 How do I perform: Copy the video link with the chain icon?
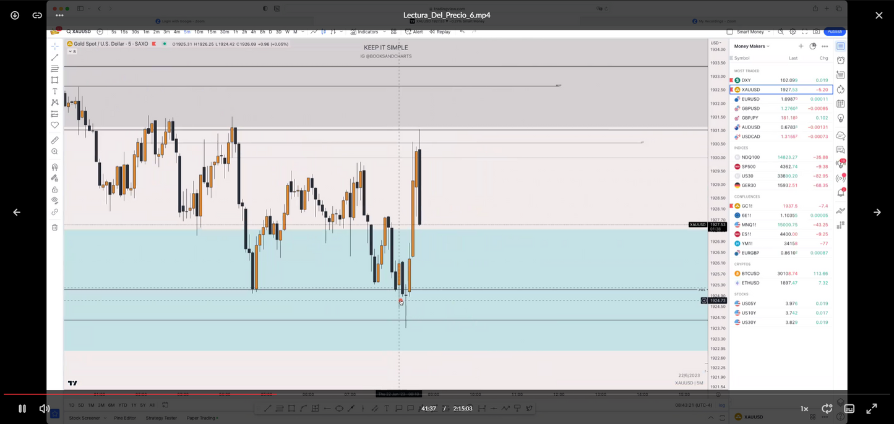pos(37,15)
